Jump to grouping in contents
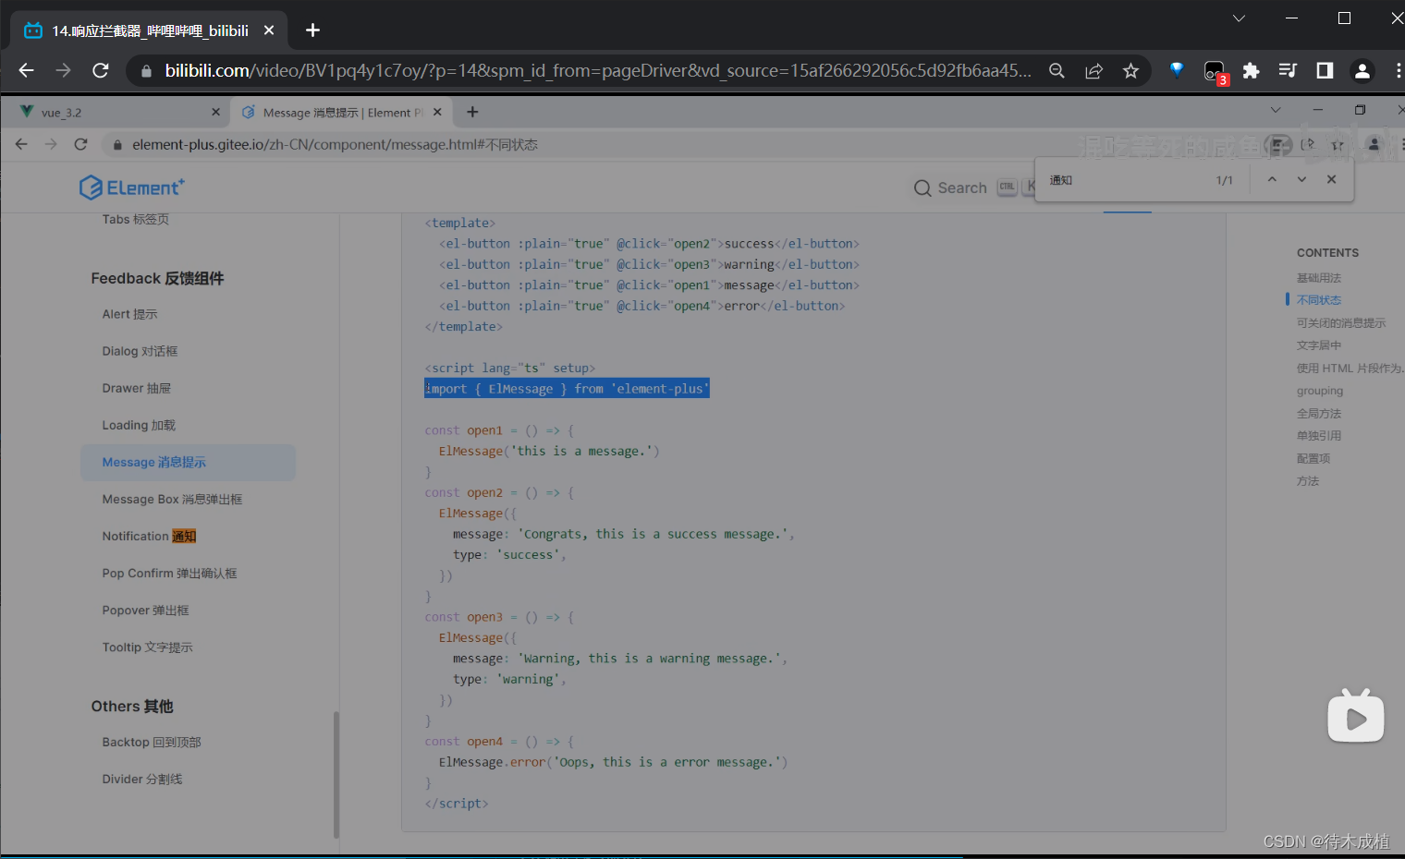Image resolution: width=1405 pixels, height=859 pixels. coord(1319,390)
